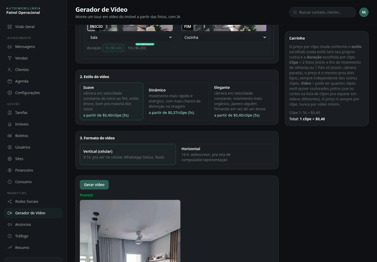This screenshot has height=262, width=377.
Task: Open the user avatar menu
Action: point(364,12)
